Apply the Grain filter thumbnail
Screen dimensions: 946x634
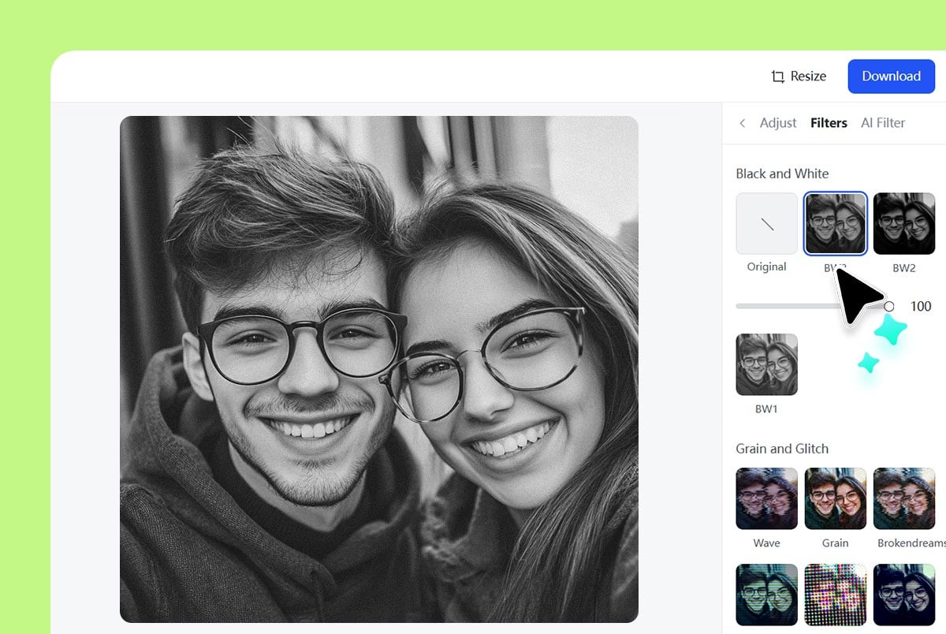coord(836,498)
